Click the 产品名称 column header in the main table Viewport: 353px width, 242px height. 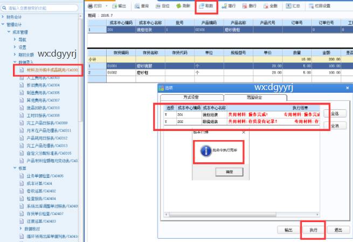[238, 23]
